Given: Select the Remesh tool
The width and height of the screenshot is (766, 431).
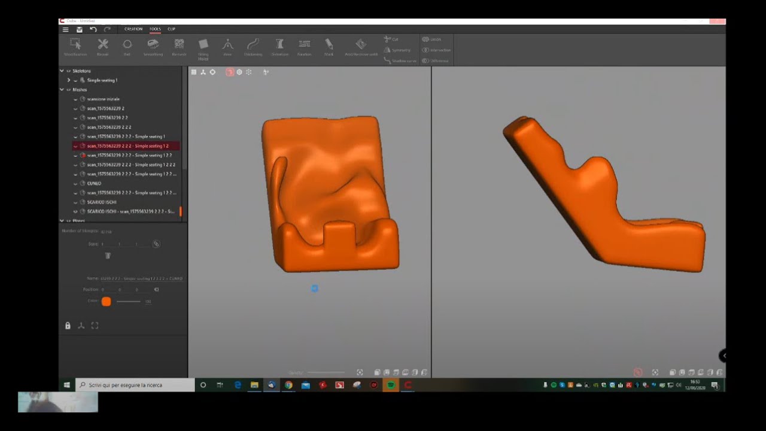Looking at the screenshot, I should click(179, 47).
